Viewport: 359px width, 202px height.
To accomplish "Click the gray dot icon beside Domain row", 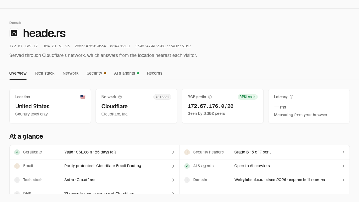I will click(187, 180).
